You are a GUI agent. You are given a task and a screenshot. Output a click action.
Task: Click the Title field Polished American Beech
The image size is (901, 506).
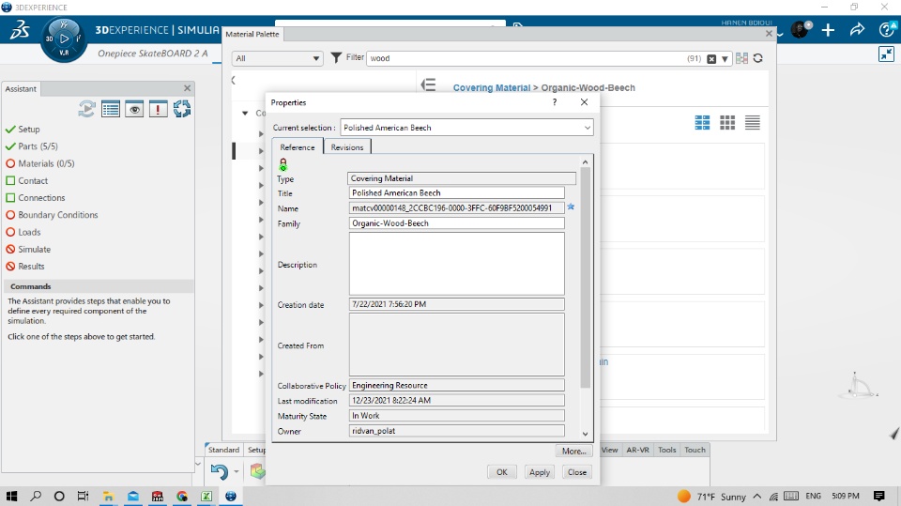click(457, 193)
